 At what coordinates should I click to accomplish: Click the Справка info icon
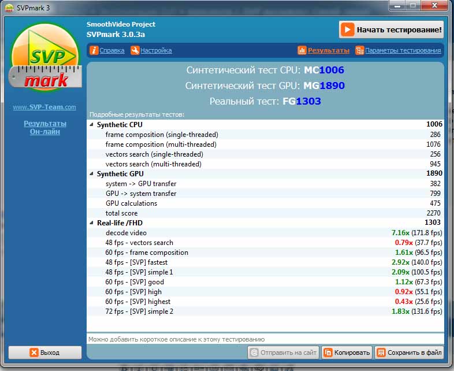click(x=94, y=50)
